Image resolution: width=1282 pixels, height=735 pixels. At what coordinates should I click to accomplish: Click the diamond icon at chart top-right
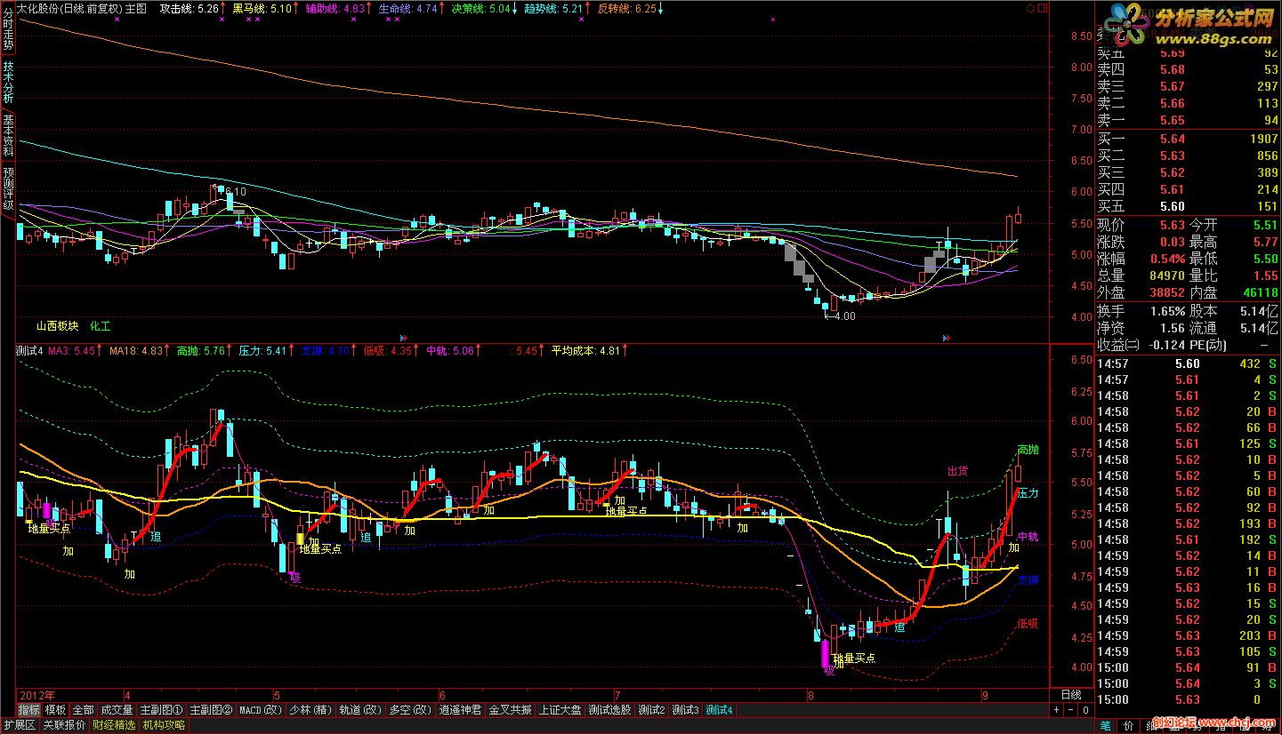tap(1030, 8)
